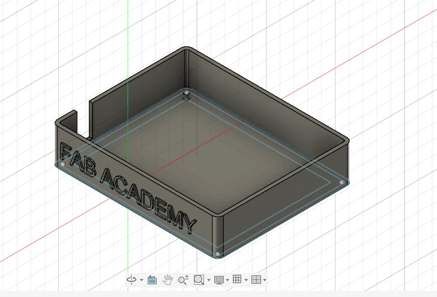The width and height of the screenshot is (437, 297).
Task: Select the Orbit navigation tool
Action: point(131,280)
